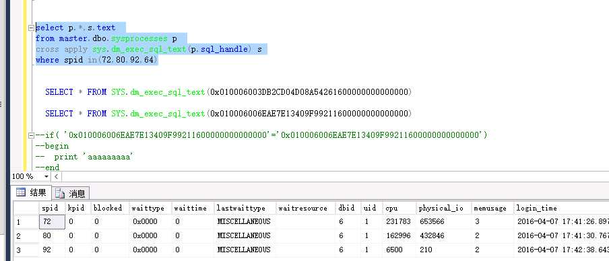Click cpu value 231783
This screenshot has height=261, width=609.
pyautogui.click(x=399, y=221)
